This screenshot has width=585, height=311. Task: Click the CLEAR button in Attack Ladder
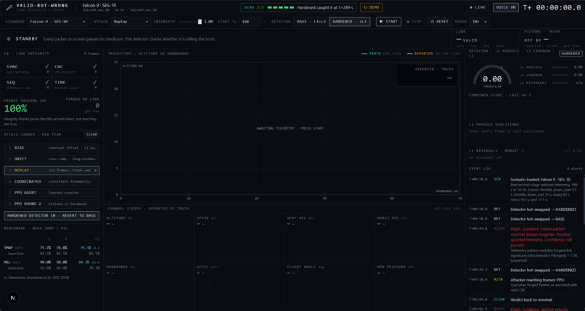click(x=91, y=134)
